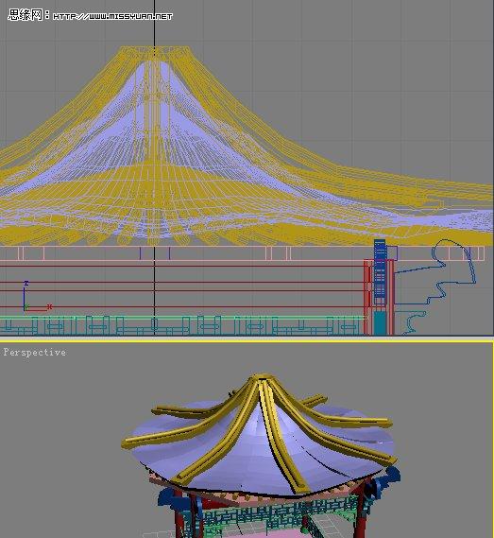Select the XYZ axis gizmo in front viewport
The width and height of the screenshot is (494, 538).
[37, 297]
